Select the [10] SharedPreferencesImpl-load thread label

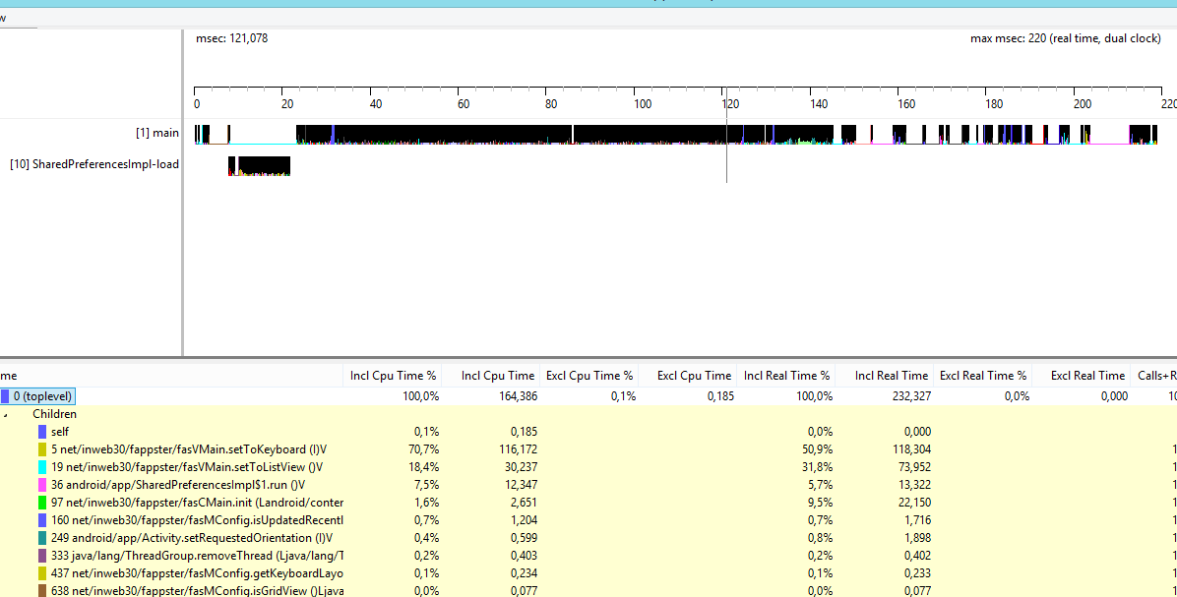tap(94, 163)
